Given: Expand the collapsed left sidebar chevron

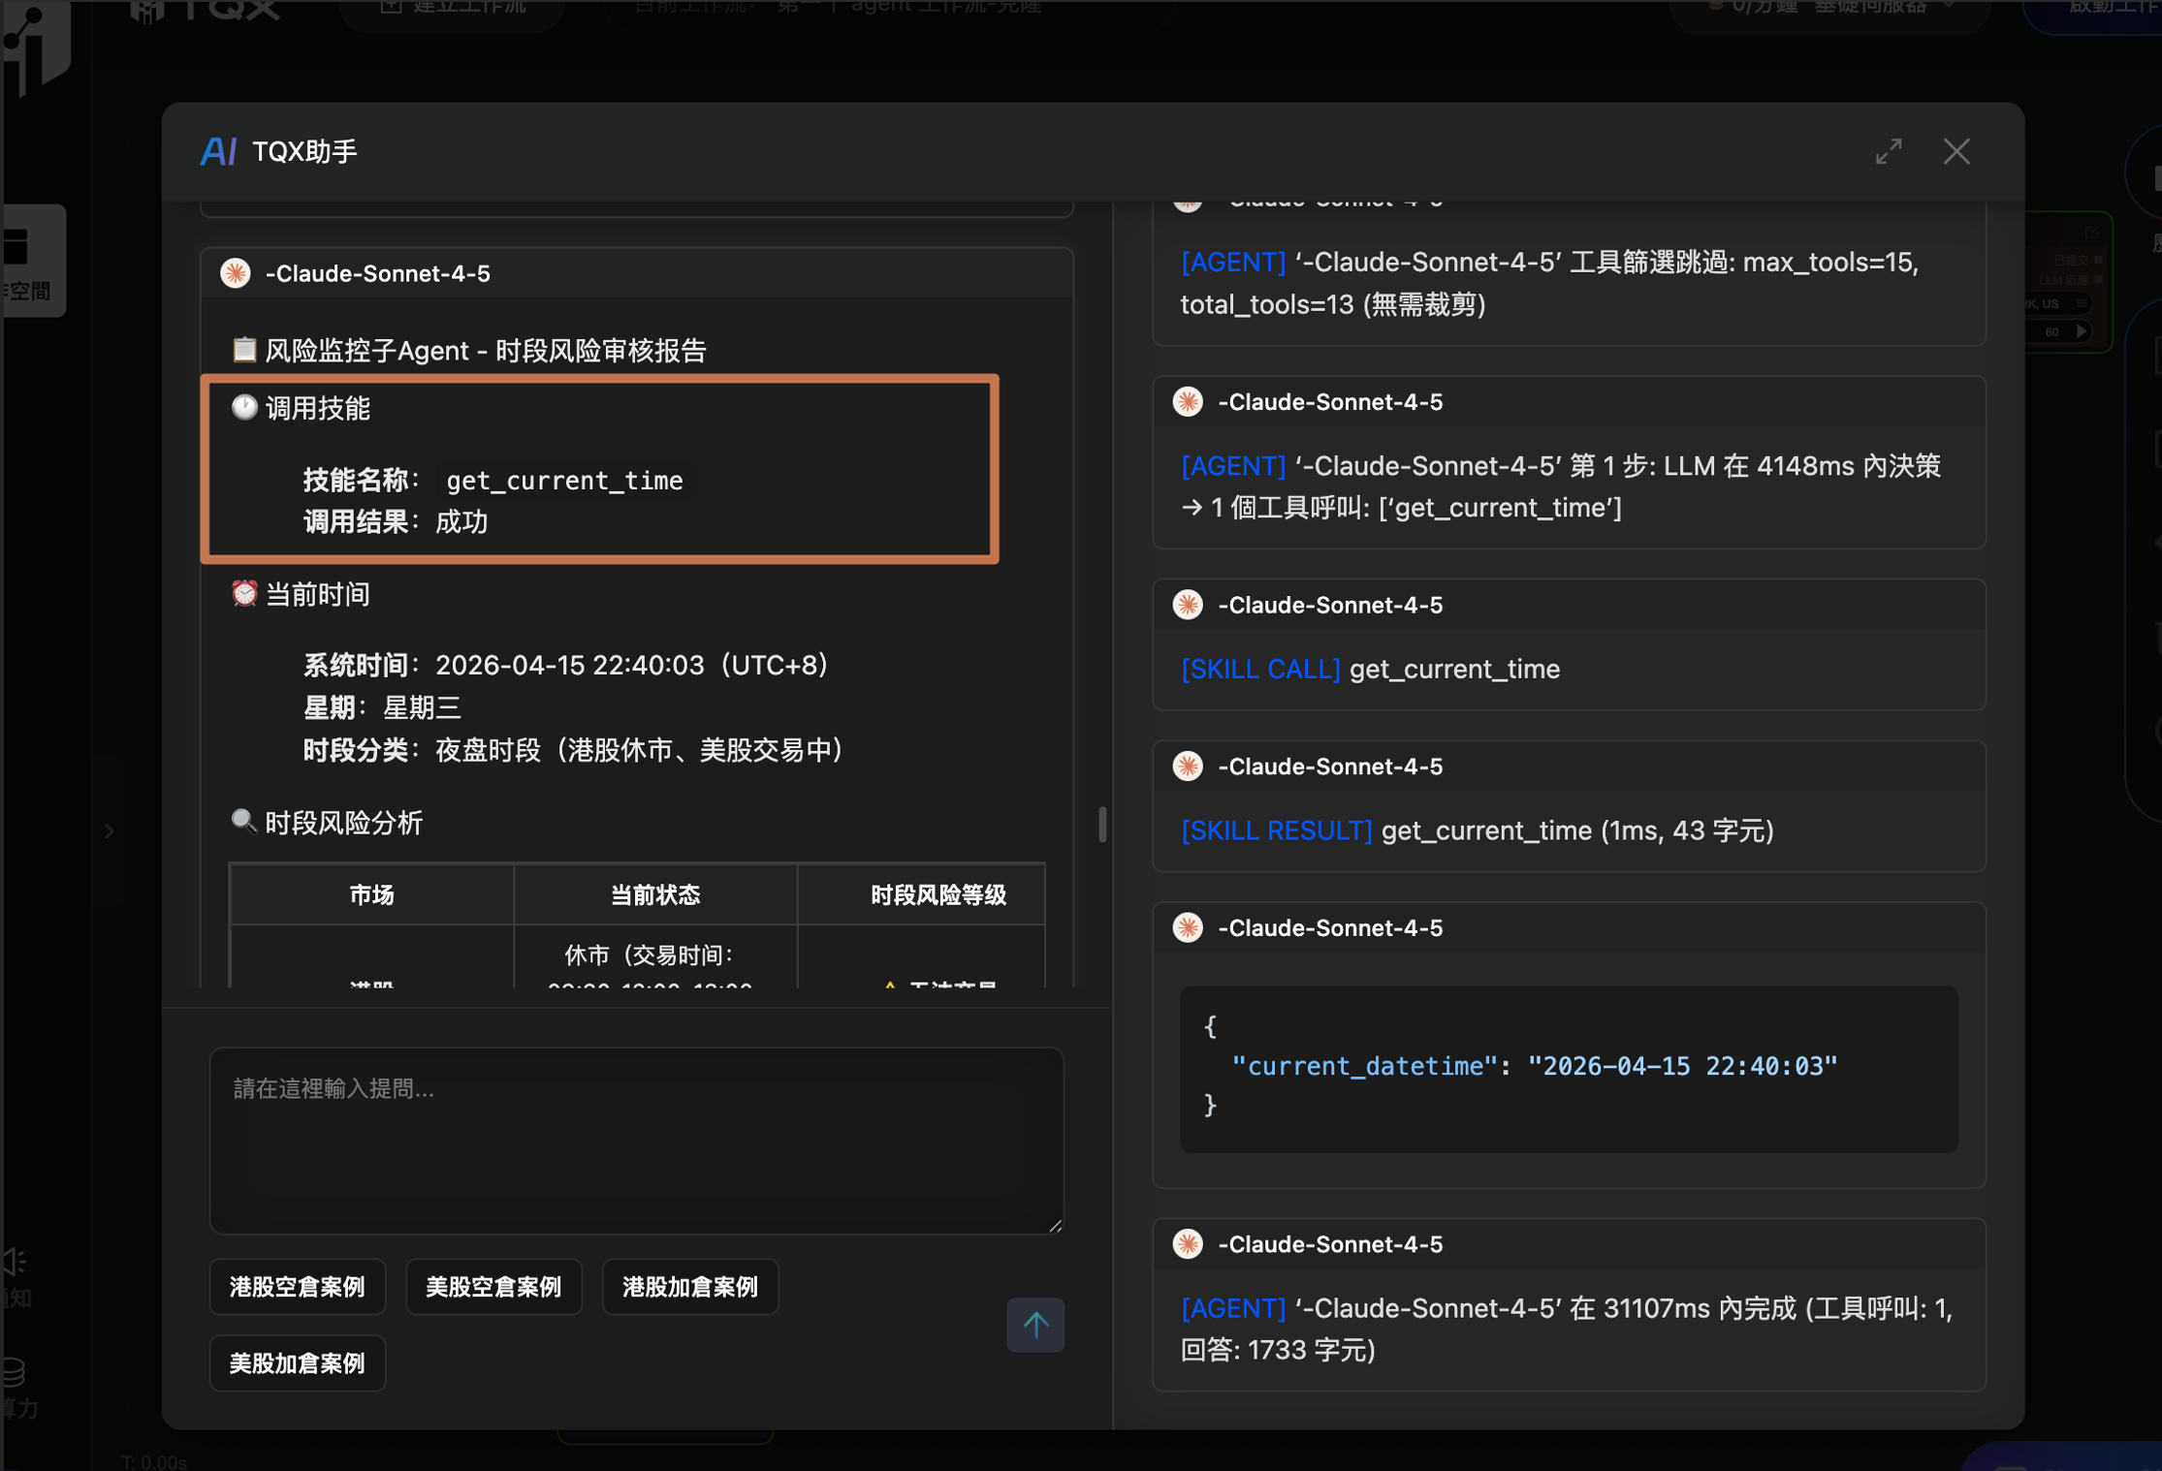Looking at the screenshot, I should click(110, 830).
